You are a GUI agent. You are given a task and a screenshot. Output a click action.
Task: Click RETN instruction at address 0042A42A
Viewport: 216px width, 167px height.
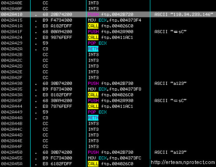tap(93, 49)
